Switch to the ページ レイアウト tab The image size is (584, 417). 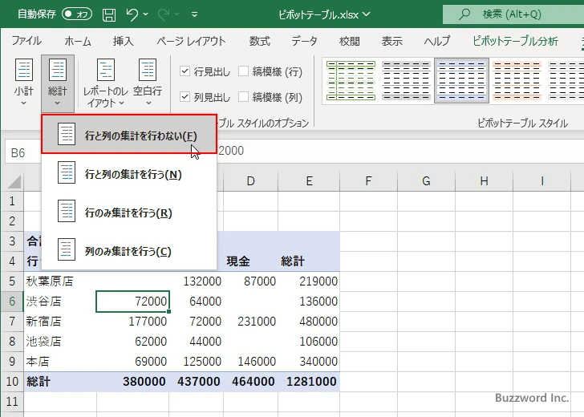191,41
